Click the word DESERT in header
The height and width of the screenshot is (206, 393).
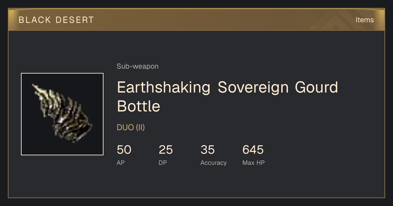(x=75, y=20)
